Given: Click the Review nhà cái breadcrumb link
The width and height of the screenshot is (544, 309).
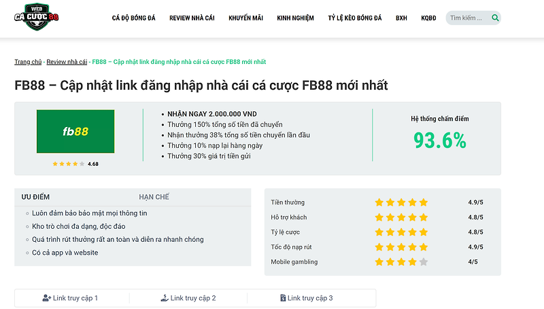Looking at the screenshot, I should point(67,62).
